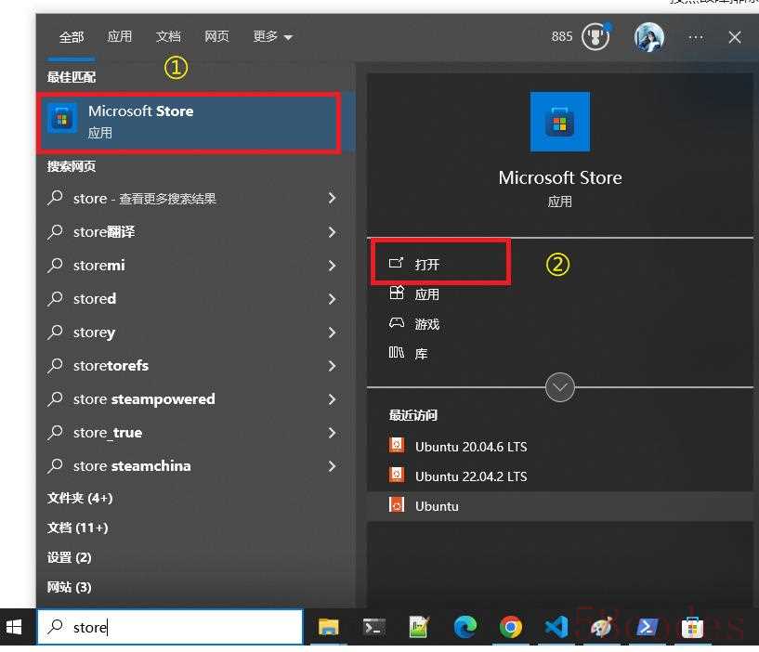Screen dimensions: 759x652
Task: Open the 更多 dropdown menu
Action: coord(272,36)
